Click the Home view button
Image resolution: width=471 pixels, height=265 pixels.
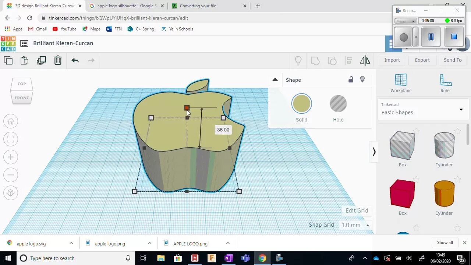coord(11,121)
